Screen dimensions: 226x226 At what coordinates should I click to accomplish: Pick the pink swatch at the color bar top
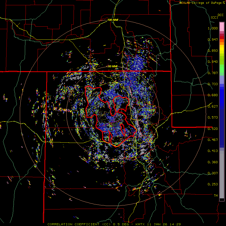[222, 27]
